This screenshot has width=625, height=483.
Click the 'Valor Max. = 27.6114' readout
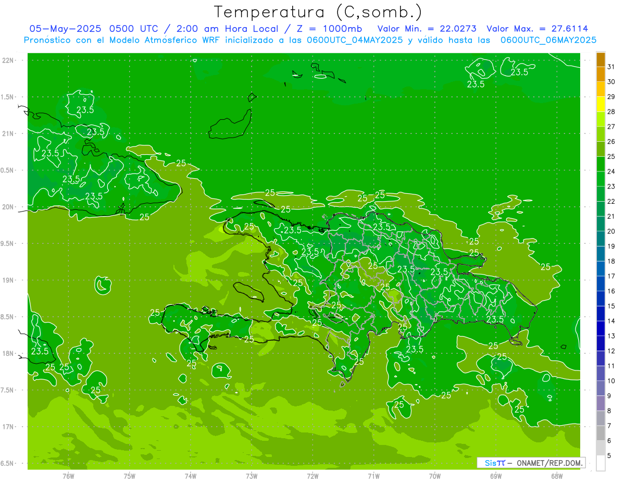pyautogui.click(x=537, y=29)
